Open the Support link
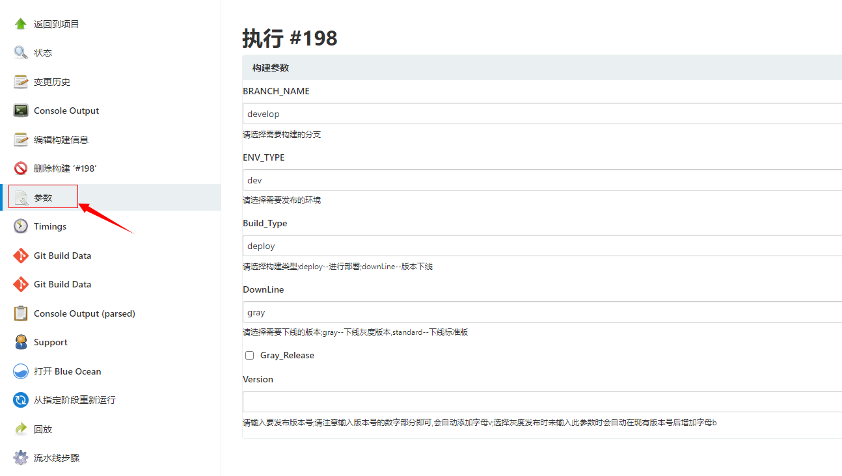 tap(51, 342)
